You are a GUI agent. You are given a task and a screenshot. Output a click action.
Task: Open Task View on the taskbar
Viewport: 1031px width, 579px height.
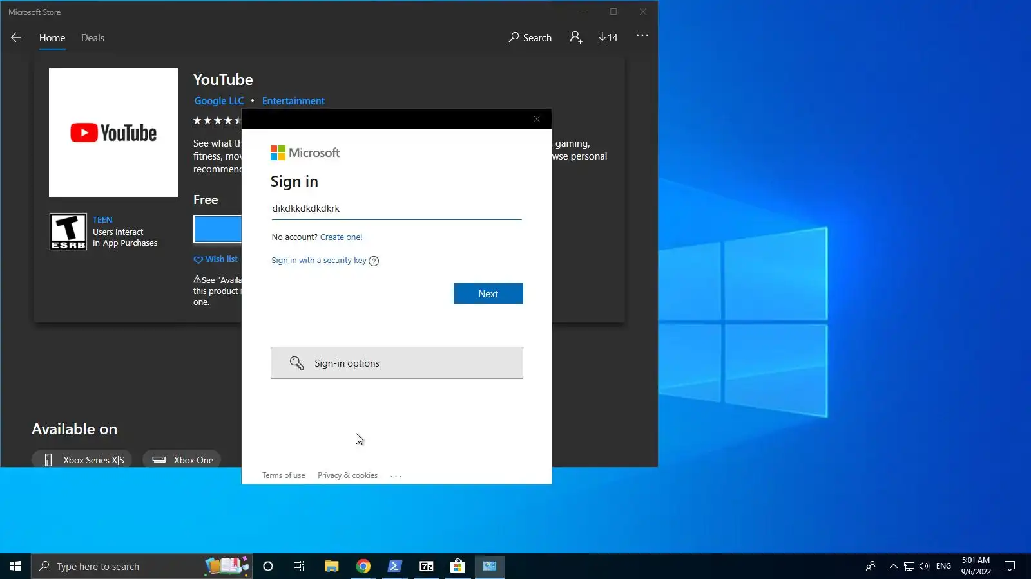point(299,566)
